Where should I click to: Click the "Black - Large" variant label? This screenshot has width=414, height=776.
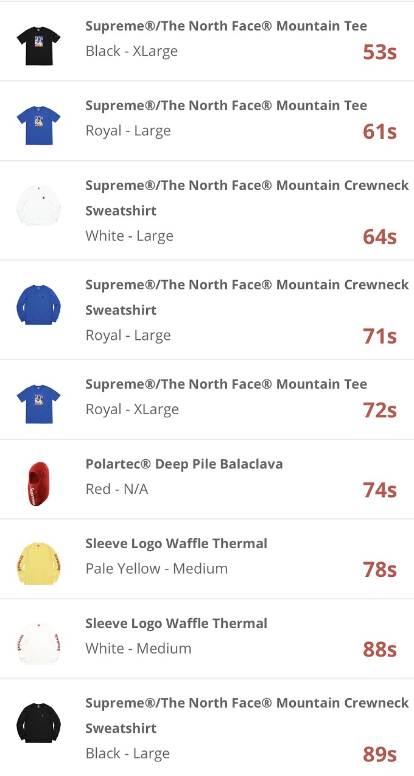click(128, 753)
